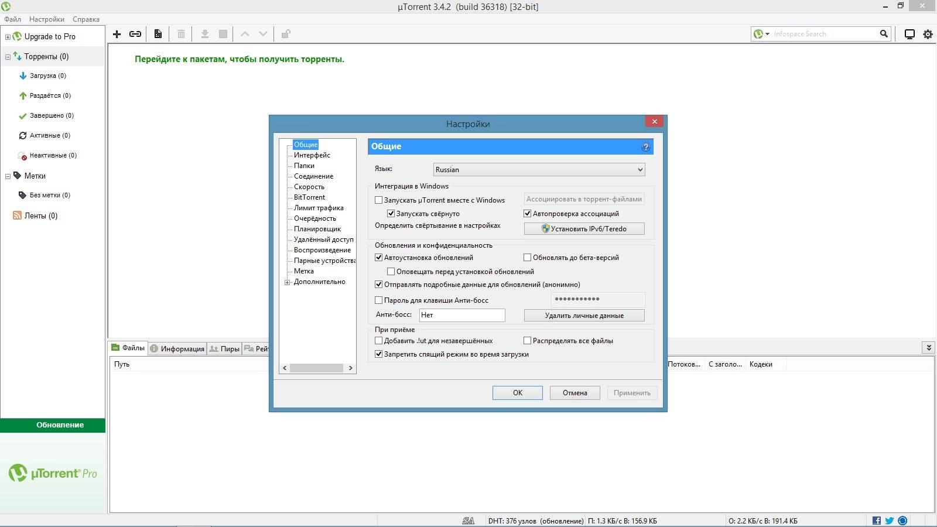937x527 pixels.
Task: Click the Stop torrent square icon
Action: click(223, 34)
